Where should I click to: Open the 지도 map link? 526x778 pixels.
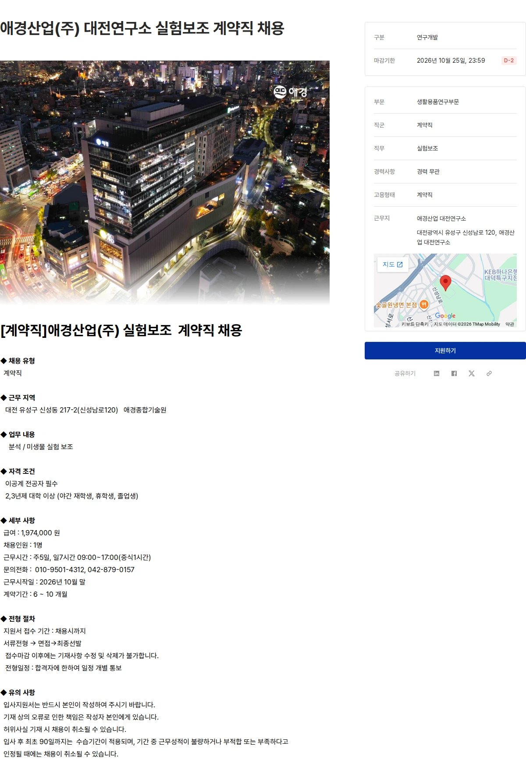[x=393, y=265]
